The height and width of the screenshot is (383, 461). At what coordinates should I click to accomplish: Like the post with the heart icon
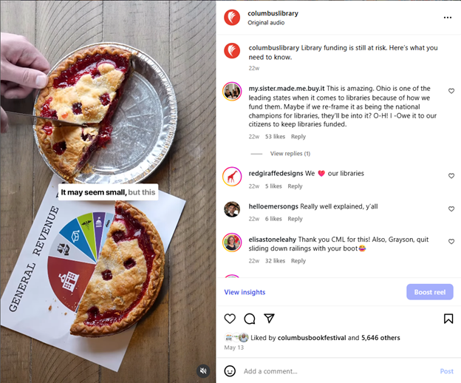(230, 319)
